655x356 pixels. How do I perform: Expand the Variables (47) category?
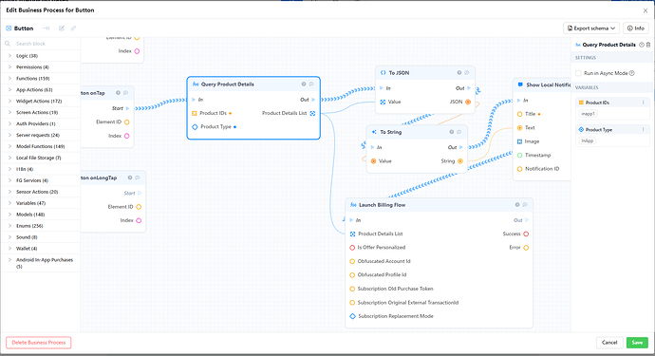coord(10,203)
